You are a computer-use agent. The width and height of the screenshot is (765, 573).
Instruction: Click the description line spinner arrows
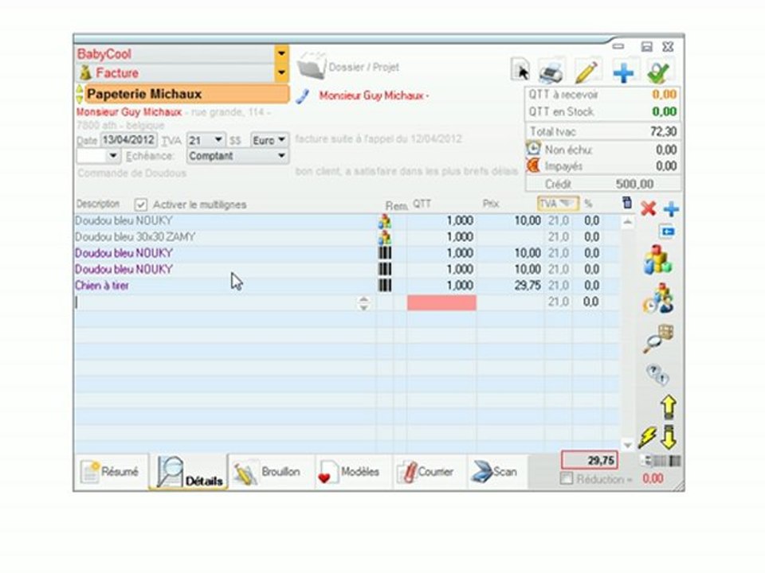click(x=363, y=302)
